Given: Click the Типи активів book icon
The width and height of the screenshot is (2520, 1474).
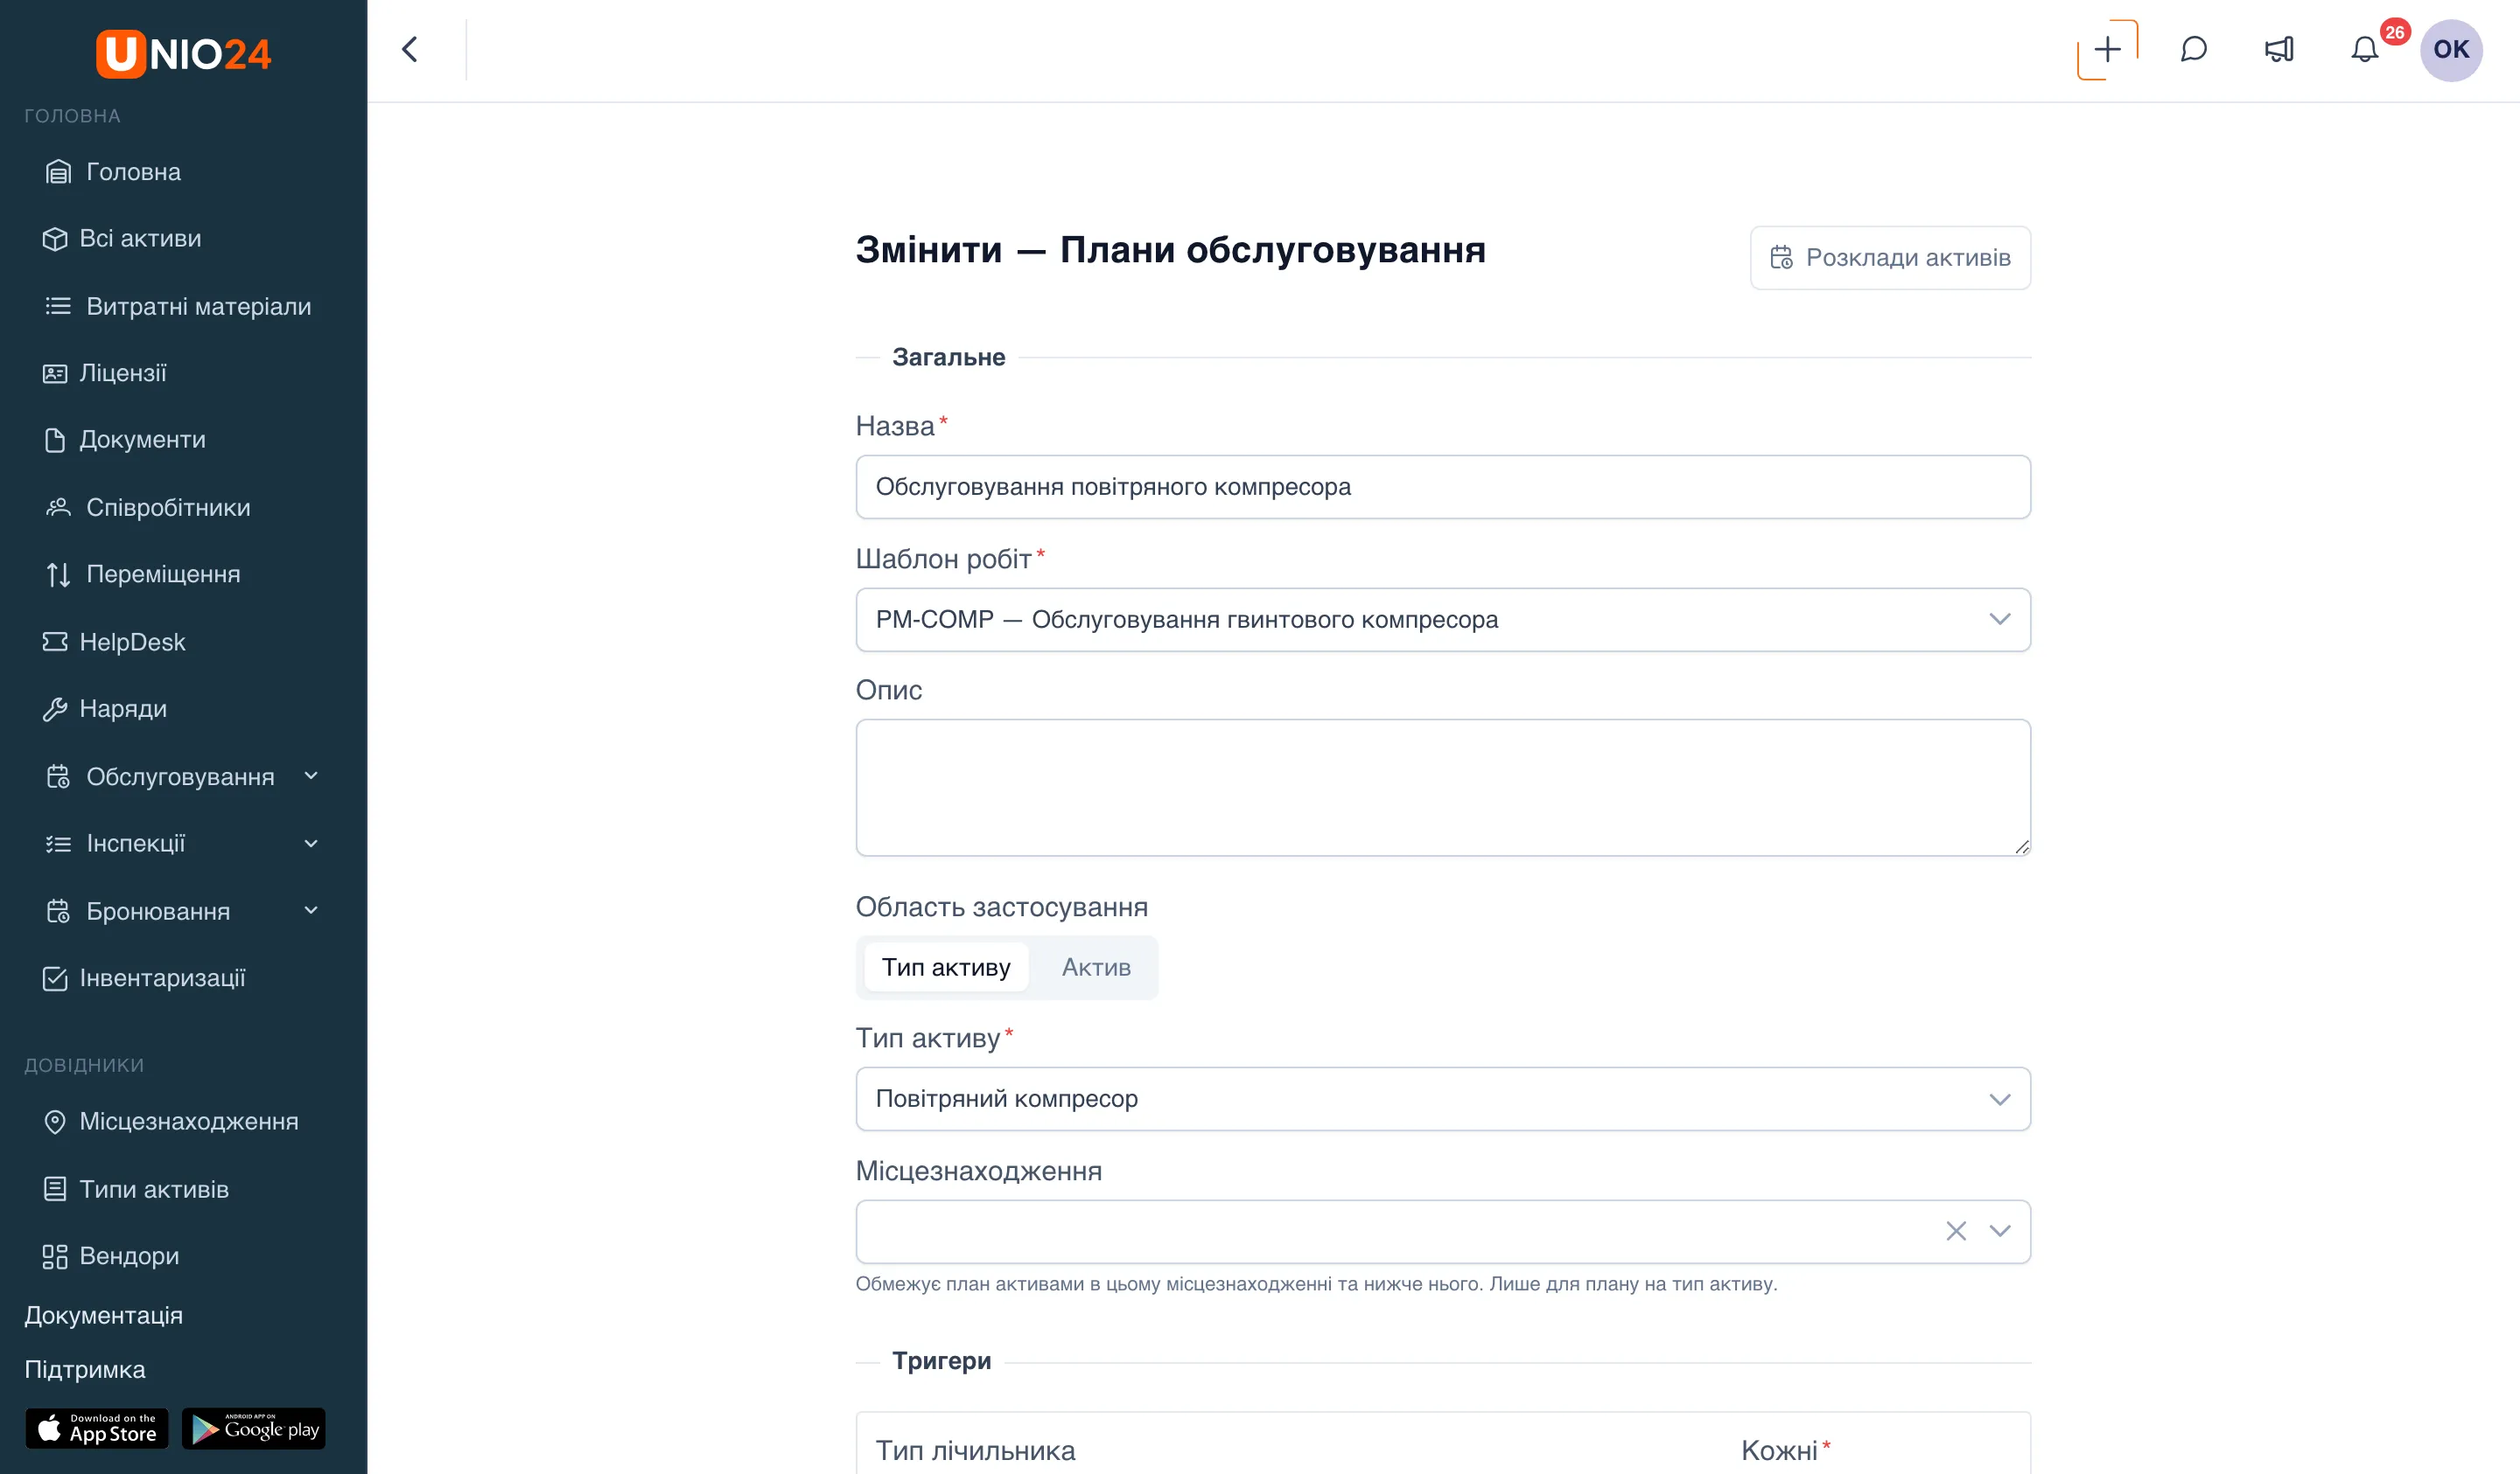Looking at the screenshot, I should 55,1189.
